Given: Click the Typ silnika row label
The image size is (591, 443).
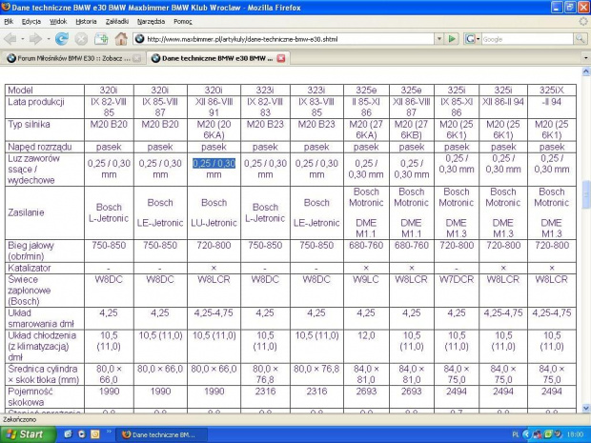Looking at the screenshot, I should coord(29,124).
